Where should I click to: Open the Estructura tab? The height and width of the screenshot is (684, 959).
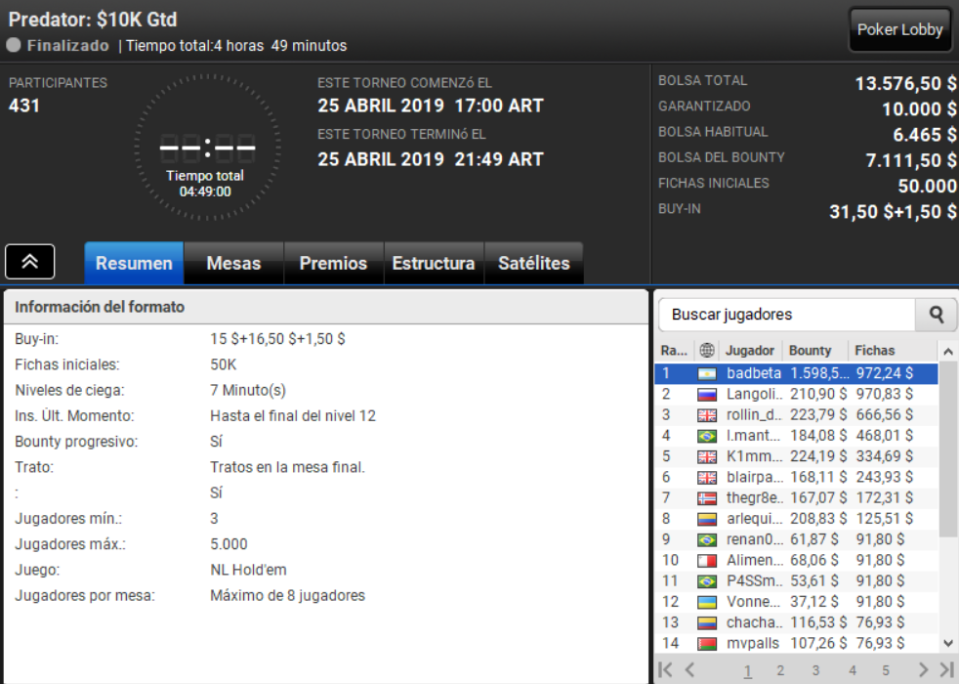coord(434,263)
